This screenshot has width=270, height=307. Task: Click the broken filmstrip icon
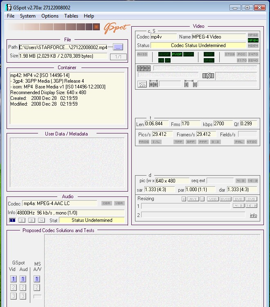coord(208,76)
